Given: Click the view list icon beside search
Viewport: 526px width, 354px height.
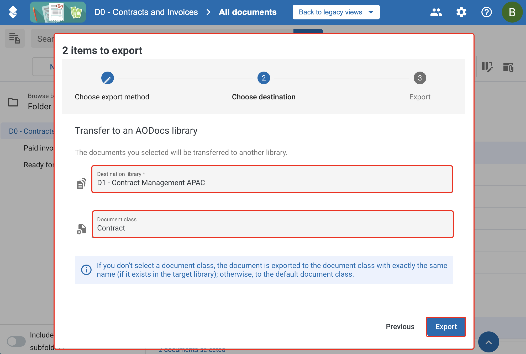Looking at the screenshot, I should [x=15, y=38].
